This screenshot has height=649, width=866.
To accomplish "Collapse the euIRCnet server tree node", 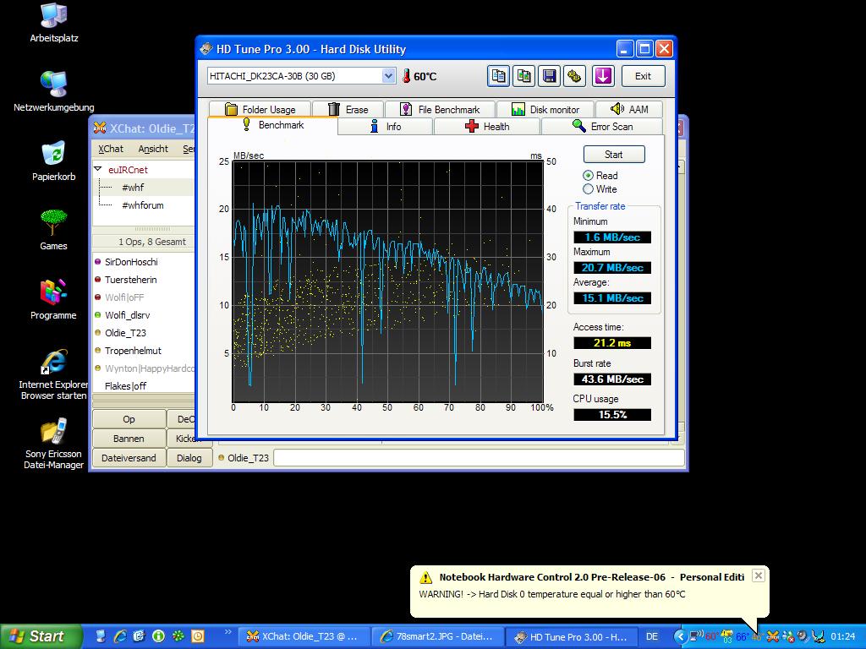I will coord(98,170).
